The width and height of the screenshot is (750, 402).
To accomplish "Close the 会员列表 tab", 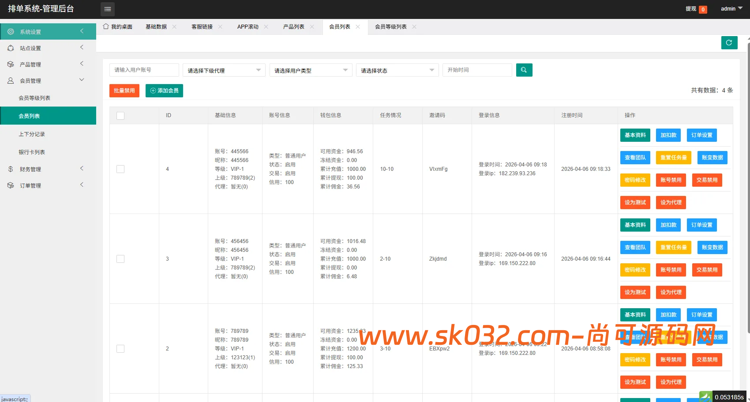I will click(358, 27).
